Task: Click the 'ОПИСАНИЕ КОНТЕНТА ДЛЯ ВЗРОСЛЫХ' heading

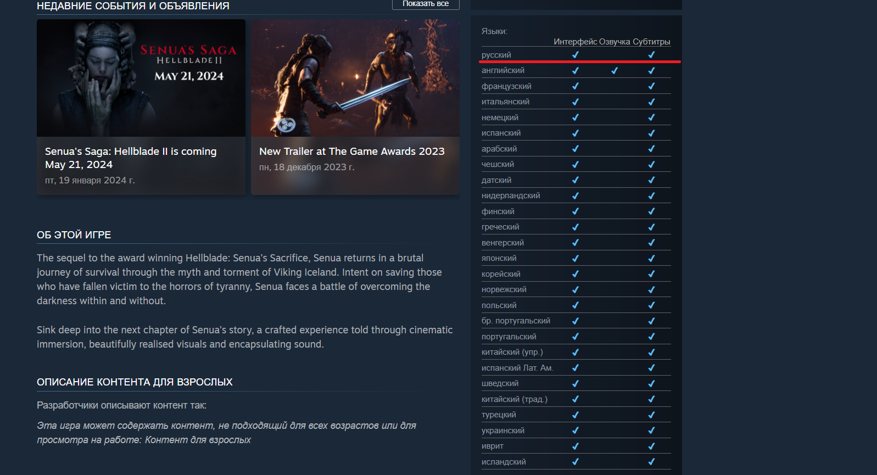Action: pyautogui.click(x=135, y=382)
